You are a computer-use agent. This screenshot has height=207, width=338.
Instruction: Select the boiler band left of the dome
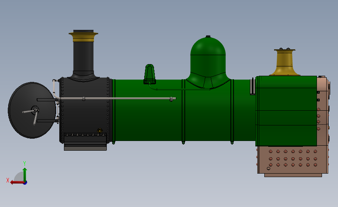[184, 112]
